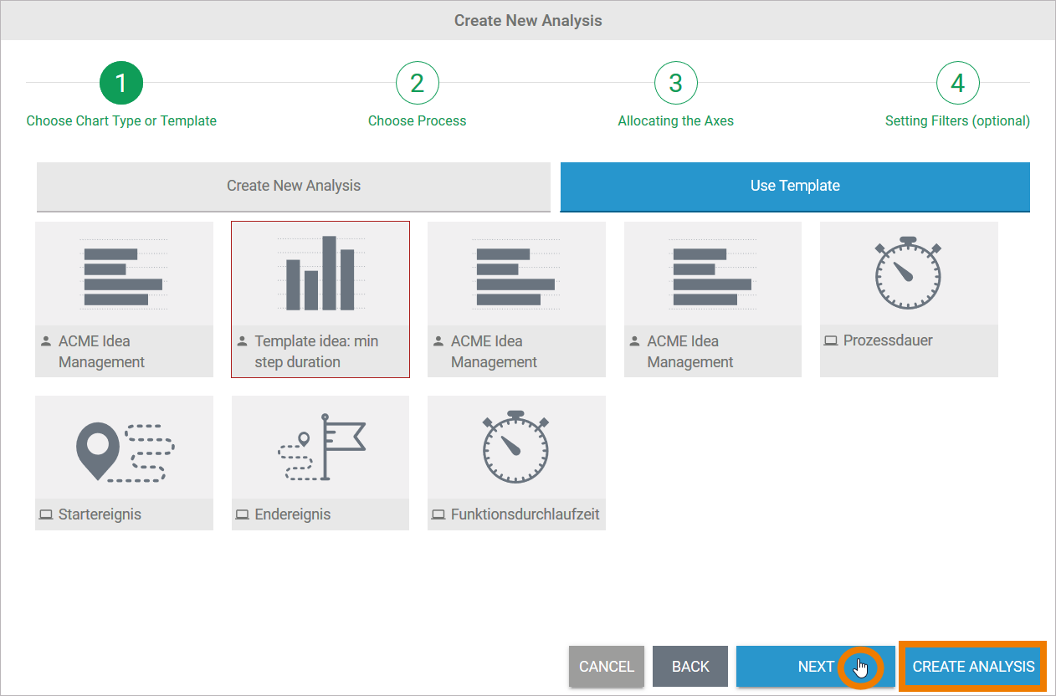Select the column chart icon for min step duration

click(x=320, y=274)
